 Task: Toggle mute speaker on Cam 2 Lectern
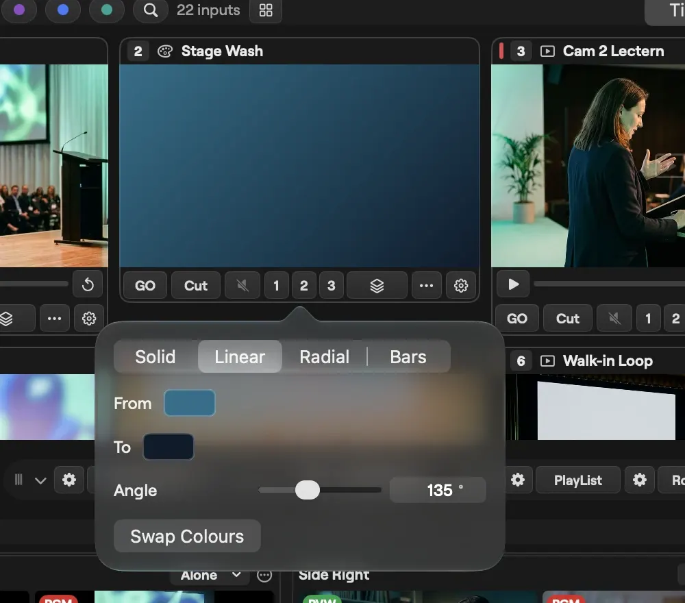[614, 319]
